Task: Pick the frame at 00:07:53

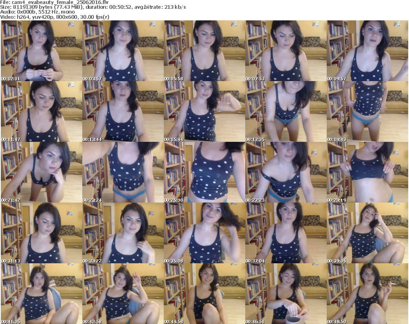Action: [286, 51]
